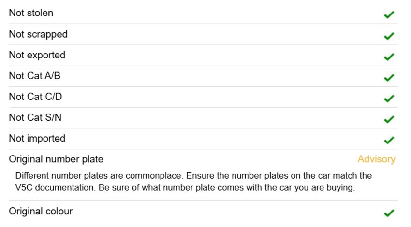
Task: Select the Not Cat S/N row label
Action: coord(35,117)
